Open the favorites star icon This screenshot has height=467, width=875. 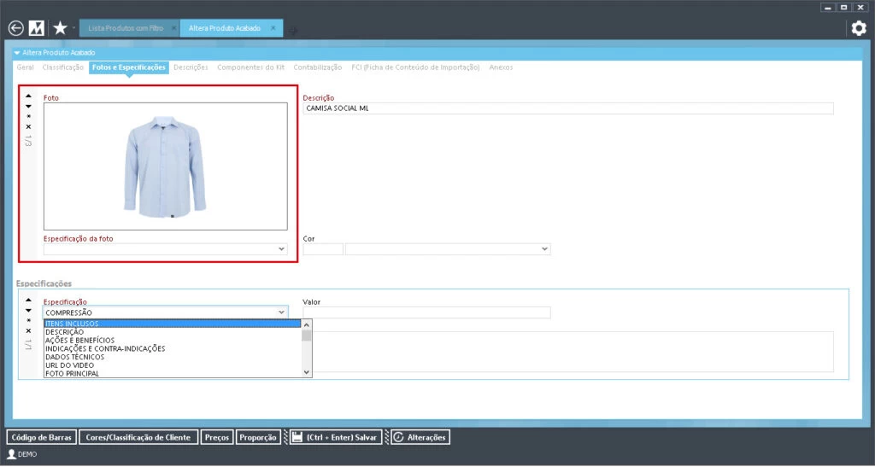pyautogui.click(x=60, y=28)
